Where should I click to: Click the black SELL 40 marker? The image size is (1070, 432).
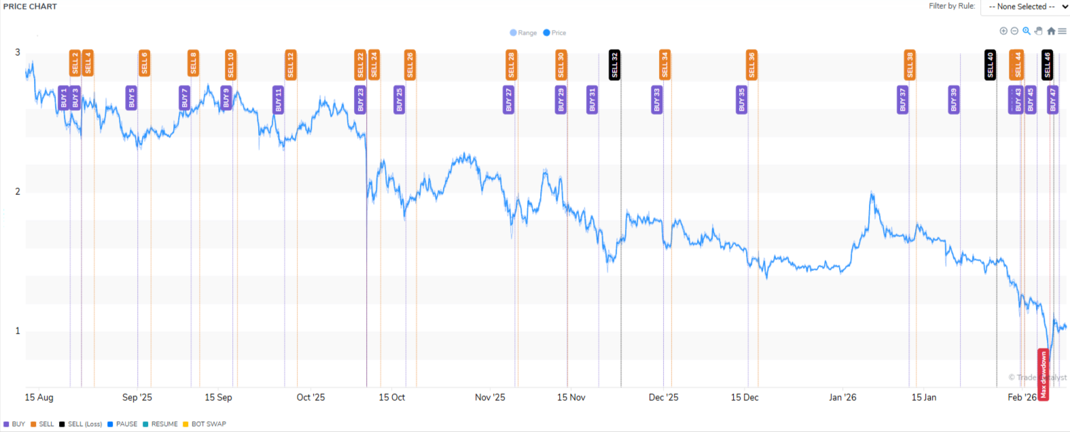tap(990, 65)
